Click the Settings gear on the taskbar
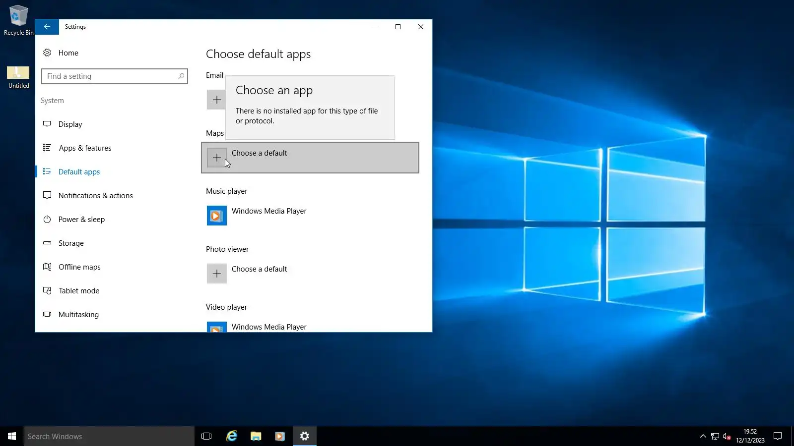This screenshot has height=446, width=794. [305, 436]
